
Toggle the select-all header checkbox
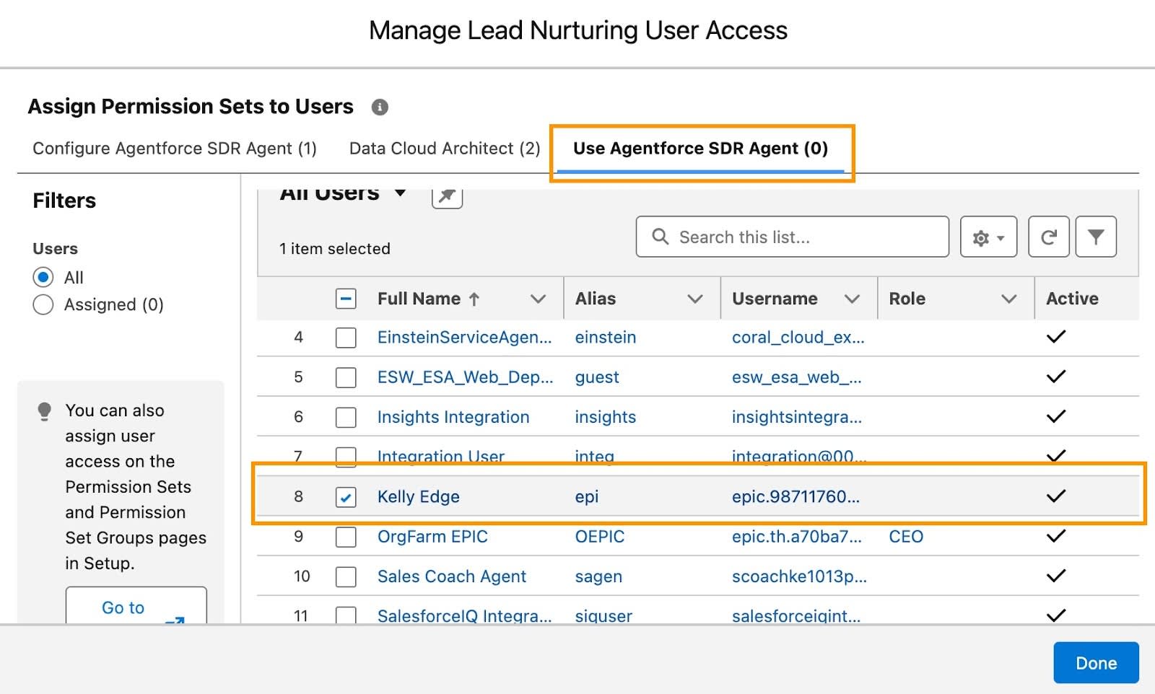tap(346, 298)
